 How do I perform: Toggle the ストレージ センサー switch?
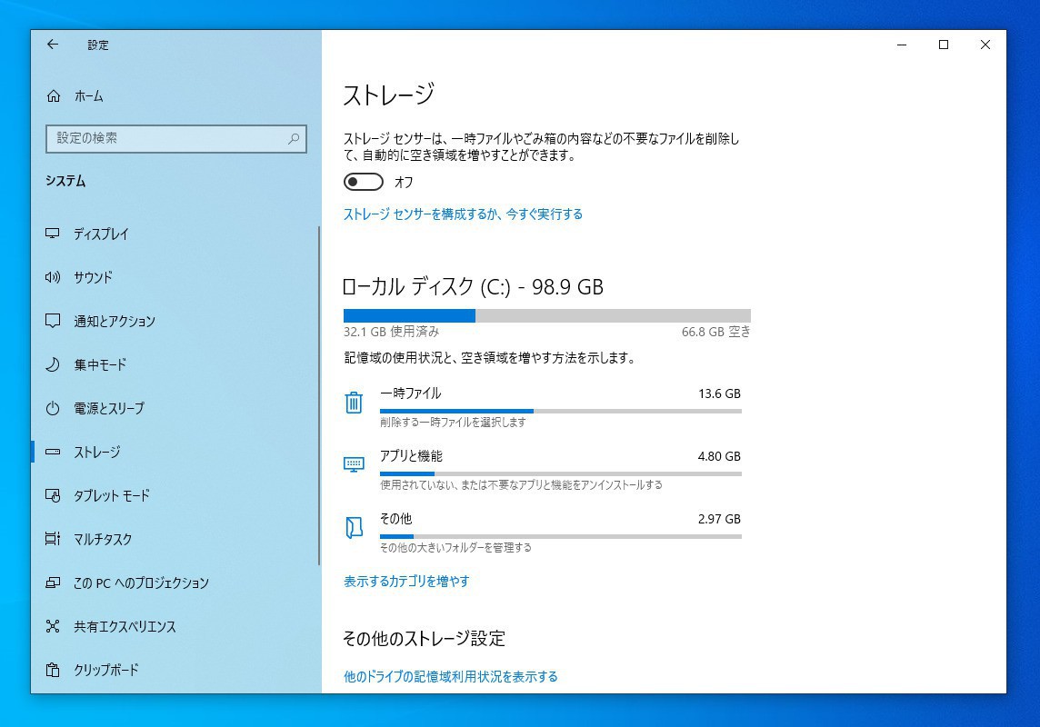364,182
